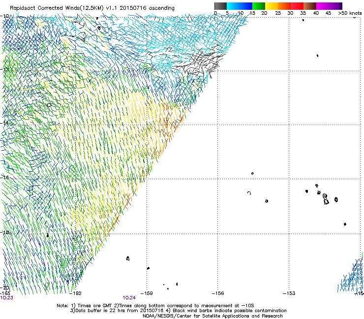Click the 'Rapidscat Corrected Winds(12.5KM)' title text
The image size is (364, 319).
[57, 8]
